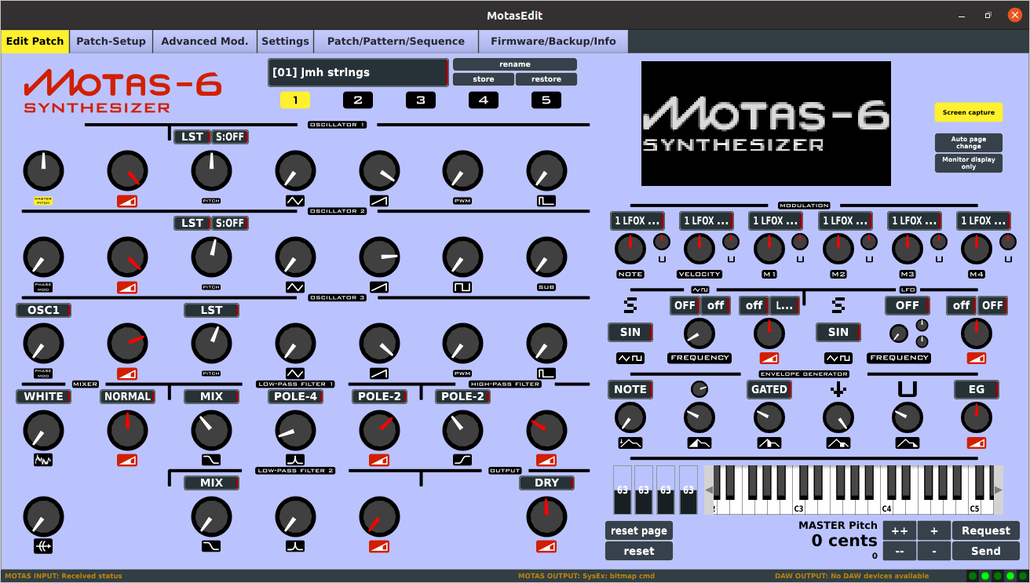The height and width of the screenshot is (583, 1030).
Task: Toggle Monitor display only
Action: pyautogui.click(x=969, y=163)
